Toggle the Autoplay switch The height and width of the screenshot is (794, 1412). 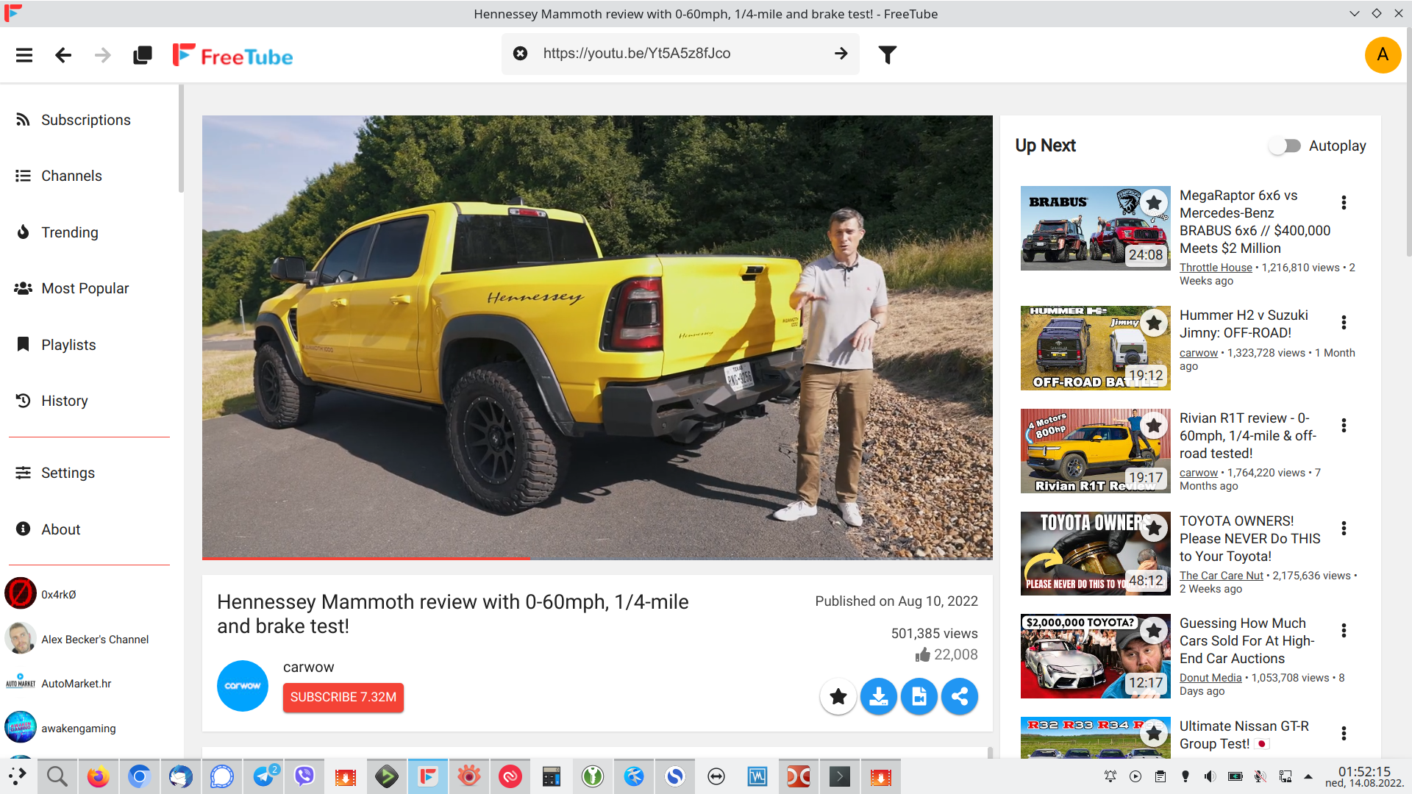coord(1285,146)
